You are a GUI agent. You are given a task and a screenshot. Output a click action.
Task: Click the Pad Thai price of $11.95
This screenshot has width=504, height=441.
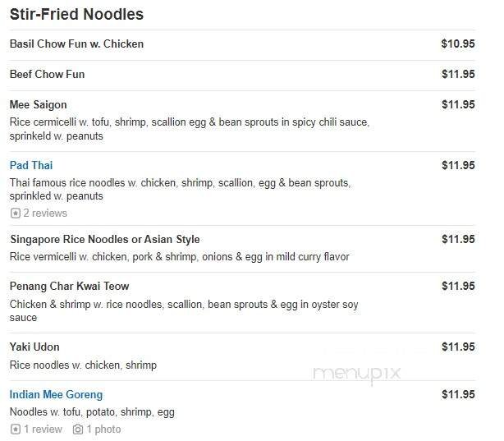coord(458,165)
